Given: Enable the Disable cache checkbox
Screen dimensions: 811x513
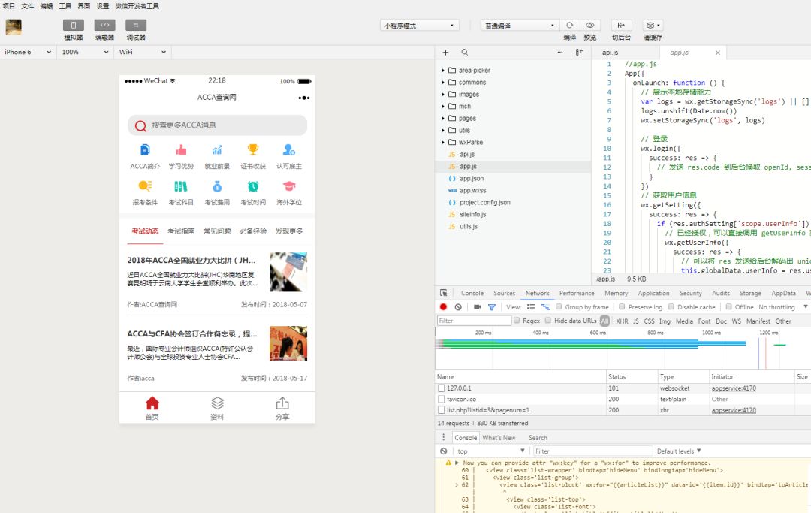Looking at the screenshot, I should point(671,306).
